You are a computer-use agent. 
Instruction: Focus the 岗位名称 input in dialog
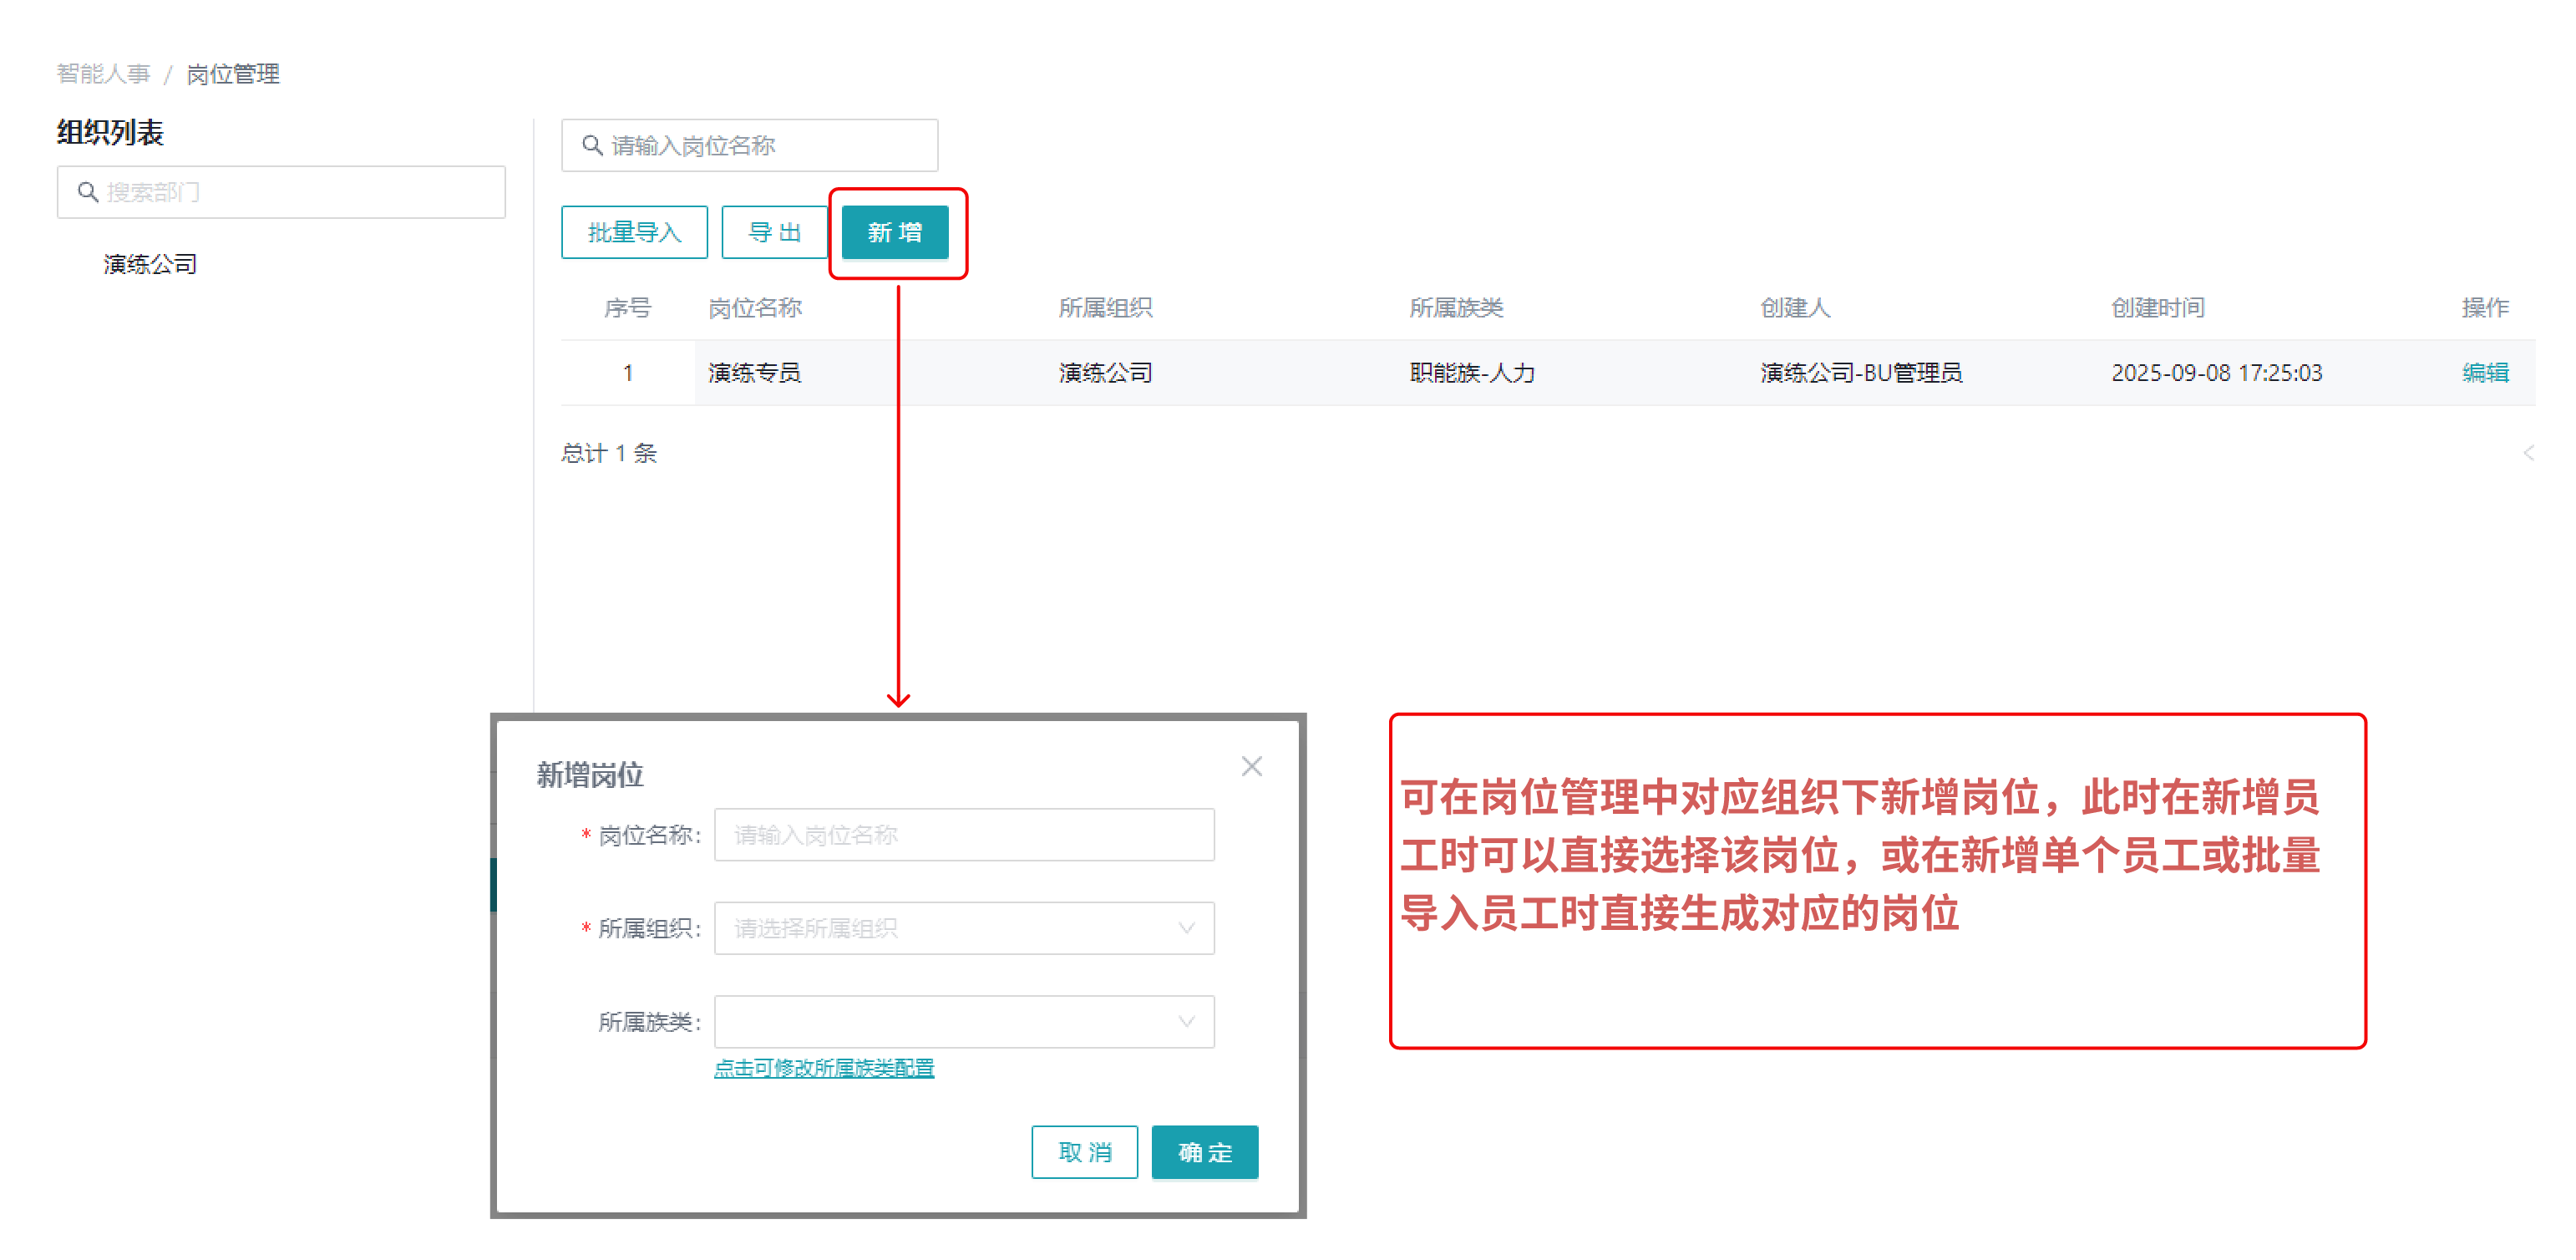(963, 835)
